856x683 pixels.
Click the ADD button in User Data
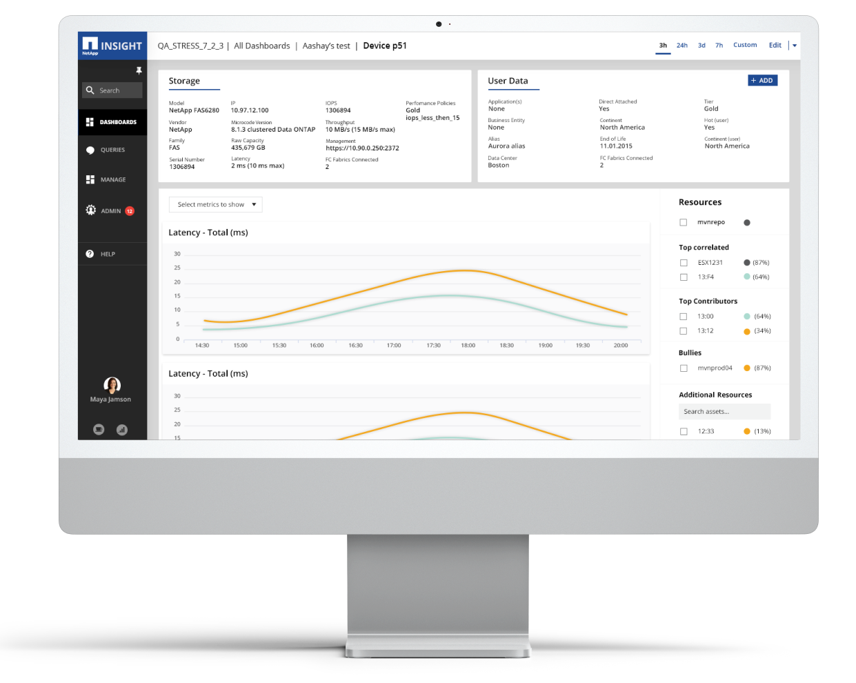pos(762,81)
